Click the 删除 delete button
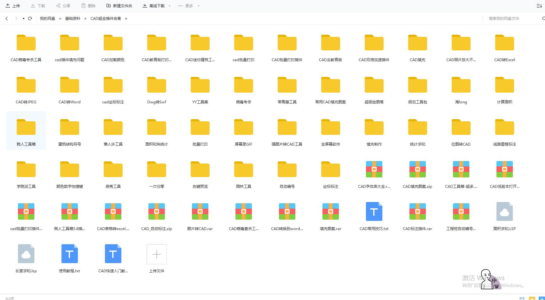This screenshot has height=300, width=545. 88,6
